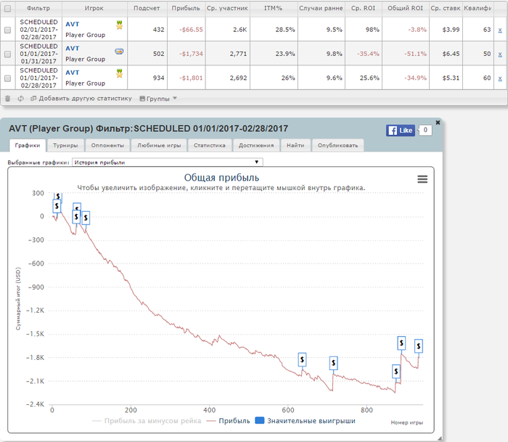Click Facebook Like button

(401, 130)
